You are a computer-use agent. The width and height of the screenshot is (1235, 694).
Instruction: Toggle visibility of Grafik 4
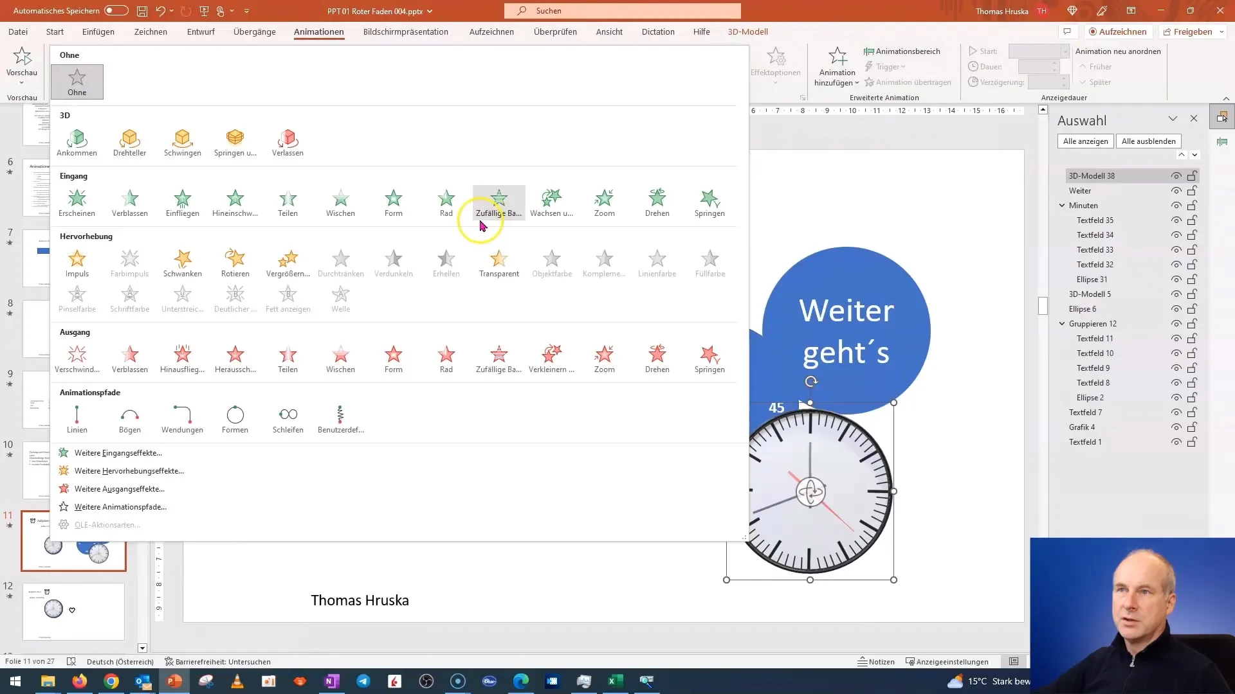(x=1176, y=427)
